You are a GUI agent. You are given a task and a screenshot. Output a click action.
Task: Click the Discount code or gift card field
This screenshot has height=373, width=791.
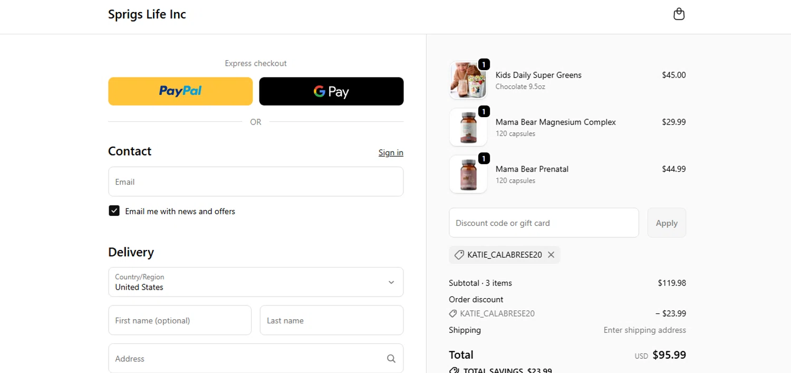pyautogui.click(x=544, y=223)
